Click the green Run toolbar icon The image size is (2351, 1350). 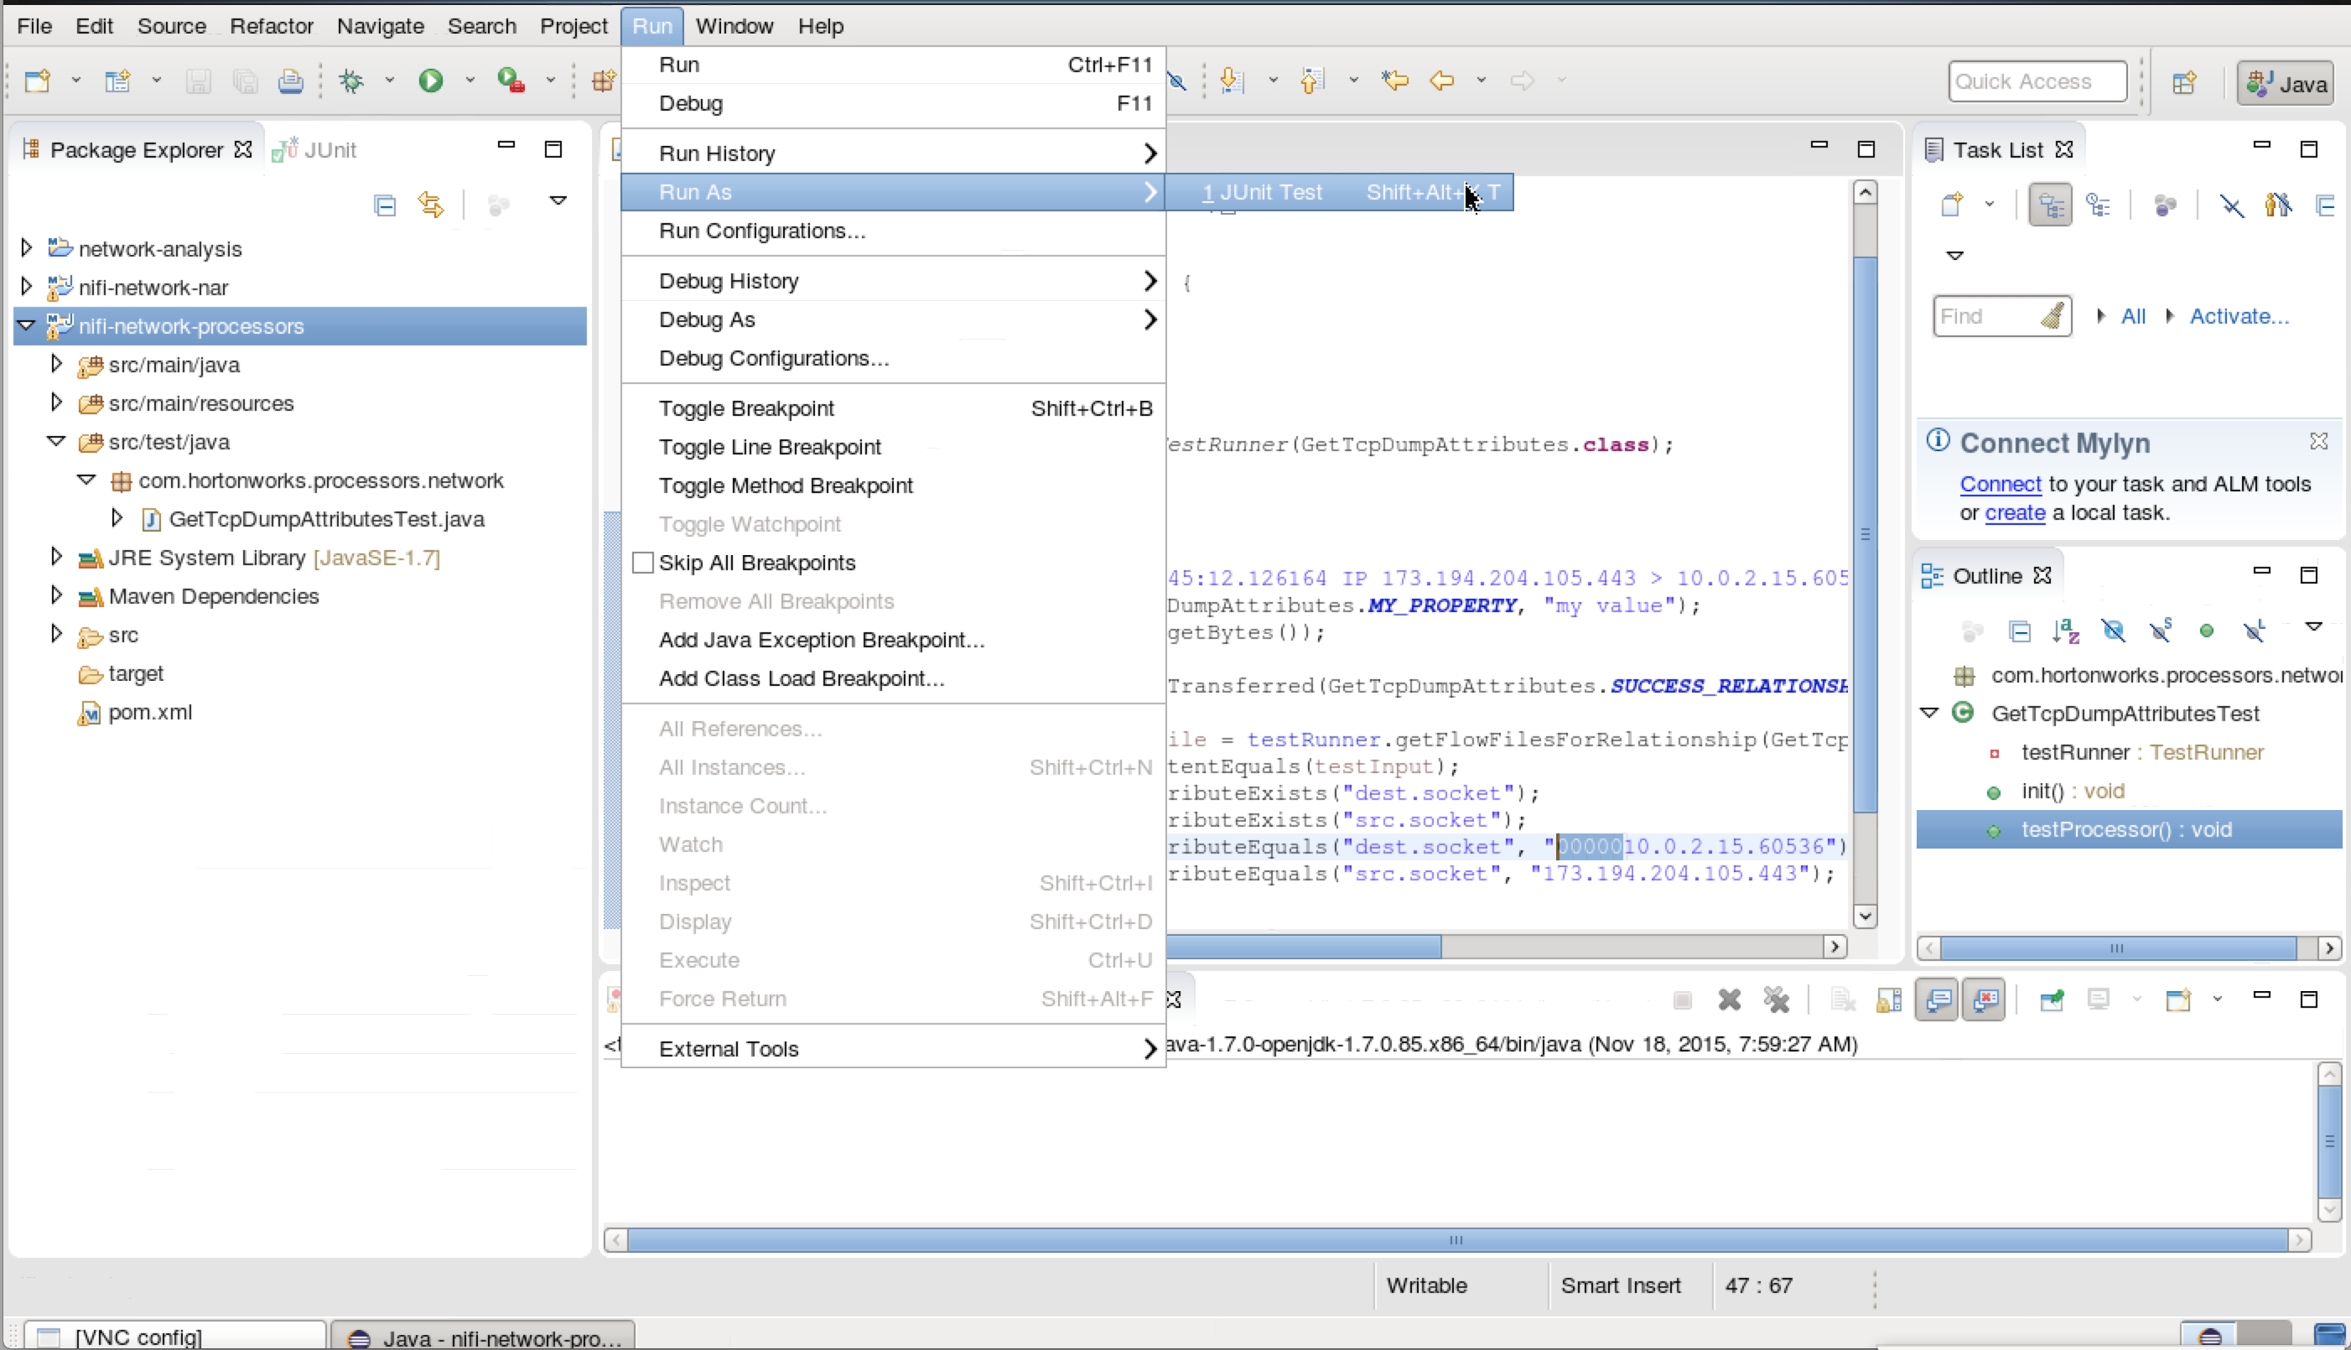[430, 80]
